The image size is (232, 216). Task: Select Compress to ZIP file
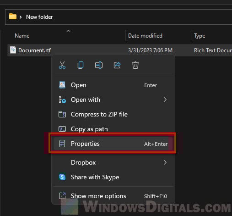coord(113,114)
